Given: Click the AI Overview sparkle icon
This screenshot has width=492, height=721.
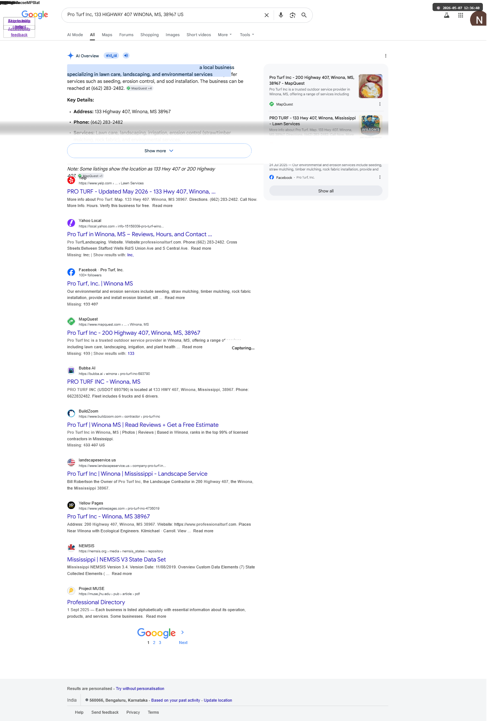Looking at the screenshot, I should [x=70, y=55].
